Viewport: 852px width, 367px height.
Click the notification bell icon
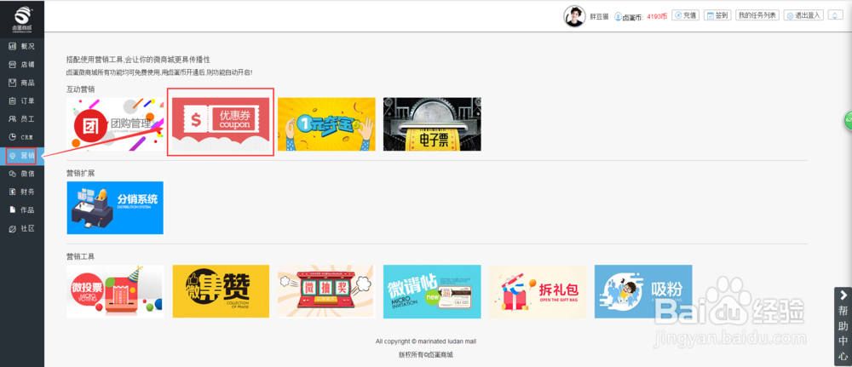835,15
